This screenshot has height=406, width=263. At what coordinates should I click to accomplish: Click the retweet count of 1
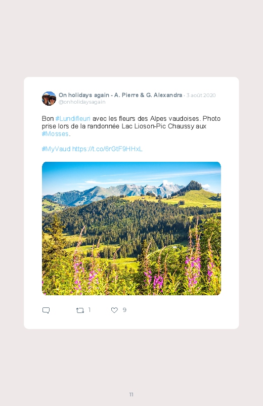[90, 310]
